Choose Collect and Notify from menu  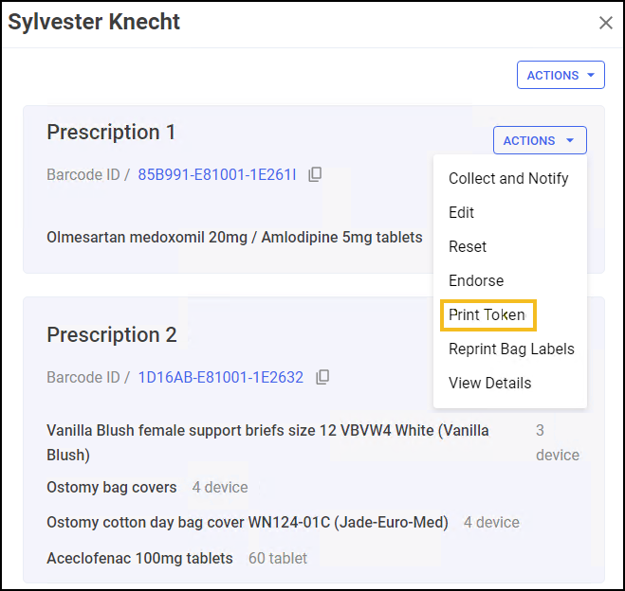508,178
